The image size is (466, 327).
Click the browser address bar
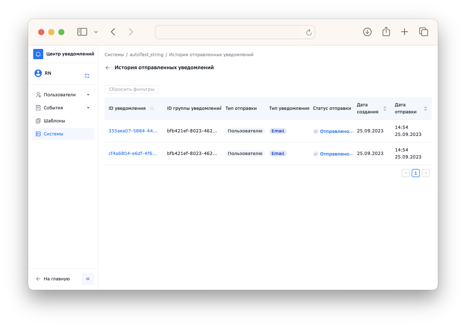click(235, 32)
